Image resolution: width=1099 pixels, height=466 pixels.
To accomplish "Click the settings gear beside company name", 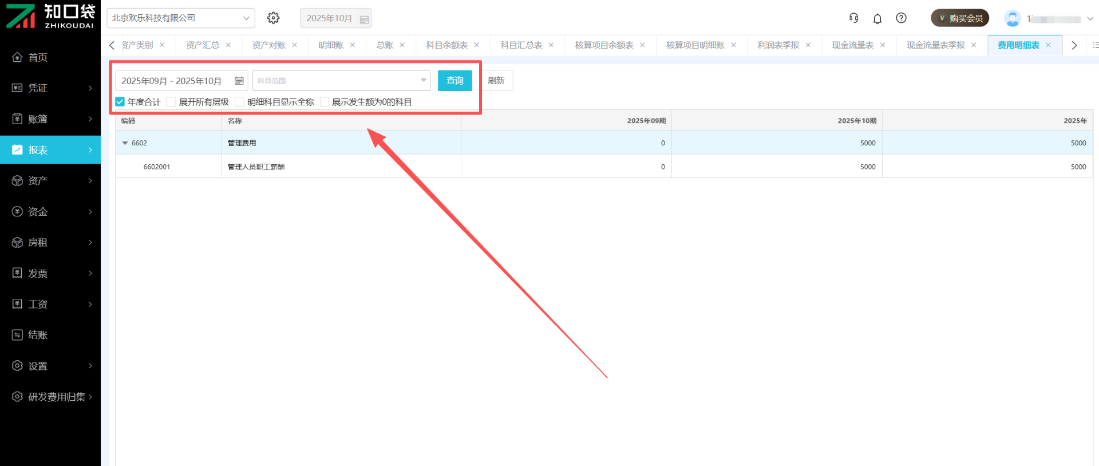I will coord(274,18).
